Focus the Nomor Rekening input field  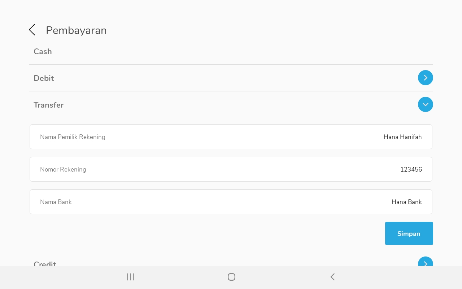231,169
